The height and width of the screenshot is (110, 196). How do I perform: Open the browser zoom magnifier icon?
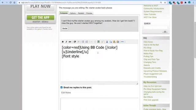pyautogui.click(x=161, y=2)
